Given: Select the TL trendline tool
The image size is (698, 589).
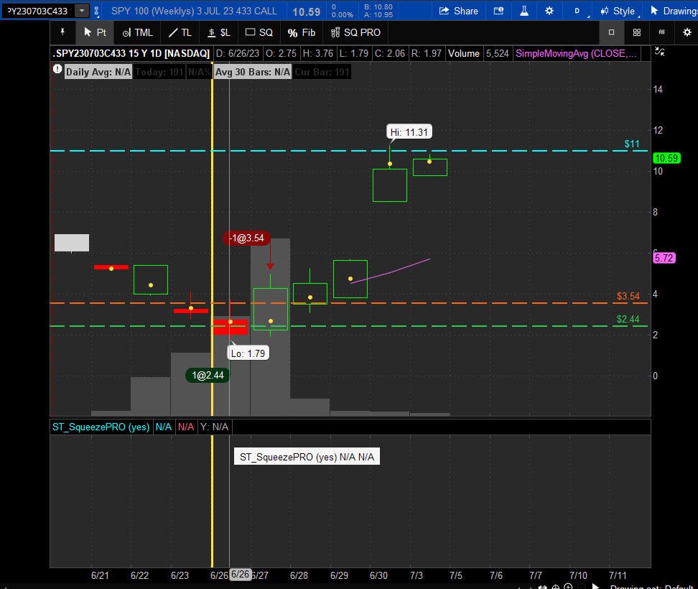Looking at the screenshot, I should [x=180, y=32].
